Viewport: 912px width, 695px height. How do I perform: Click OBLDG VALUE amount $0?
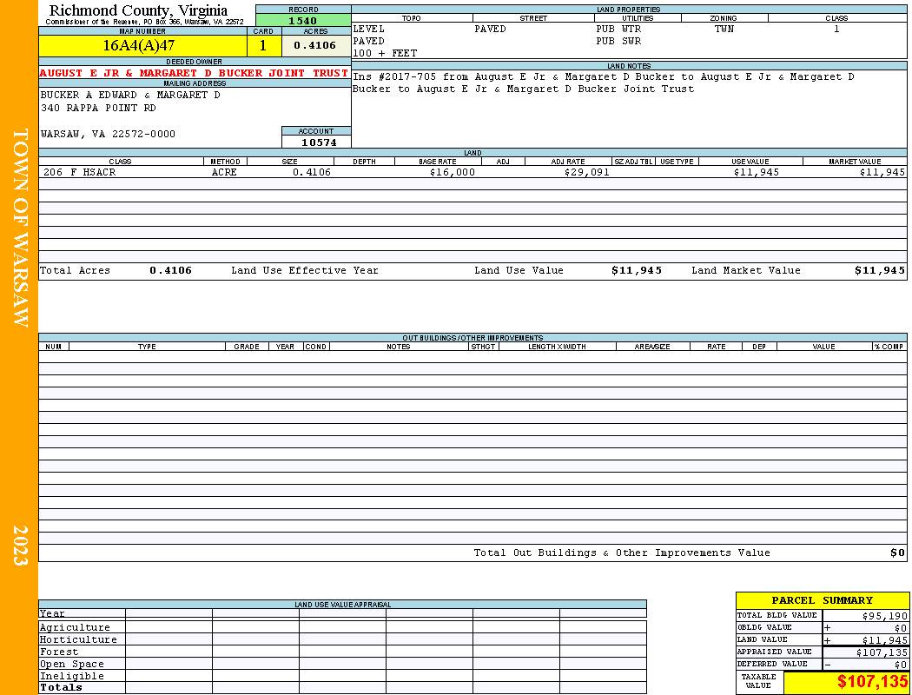tap(901, 628)
